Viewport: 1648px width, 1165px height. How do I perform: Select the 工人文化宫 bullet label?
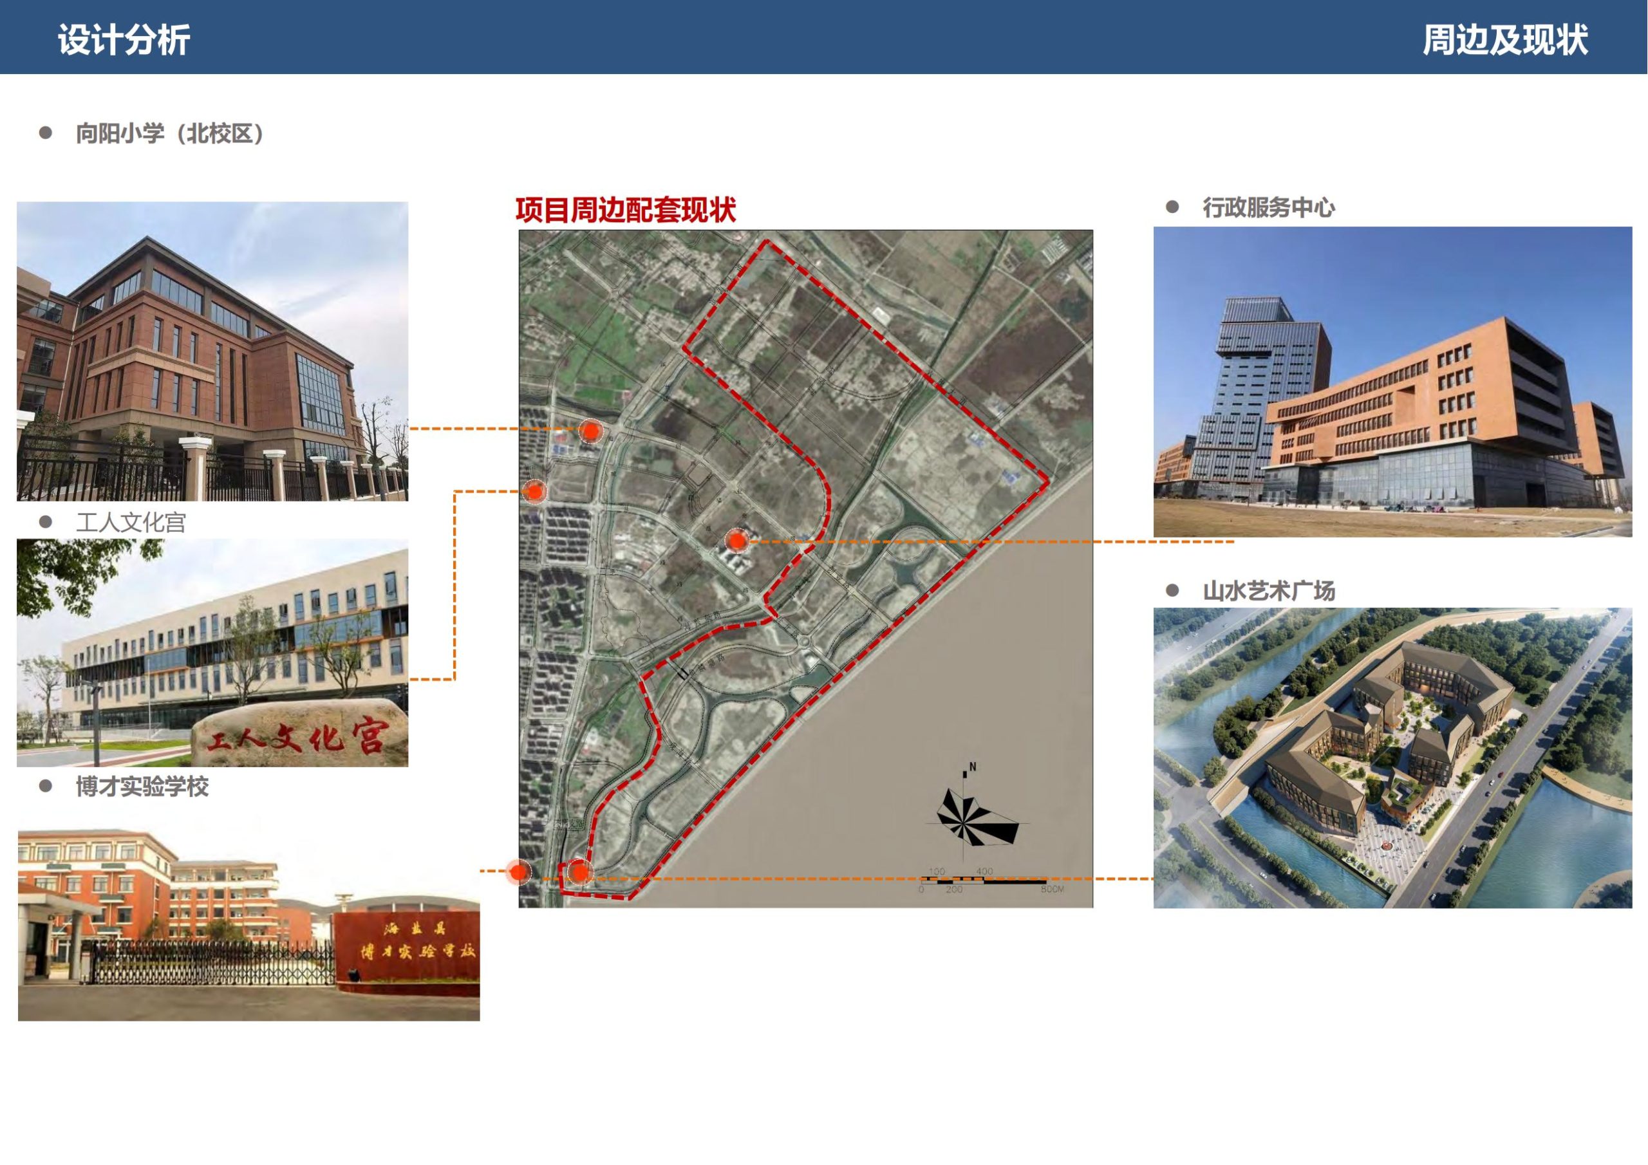(x=131, y=523)
